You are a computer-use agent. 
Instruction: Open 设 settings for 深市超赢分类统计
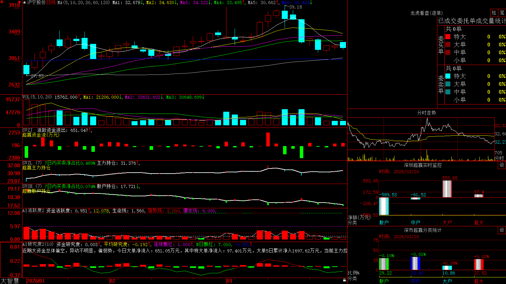point(502,230)
